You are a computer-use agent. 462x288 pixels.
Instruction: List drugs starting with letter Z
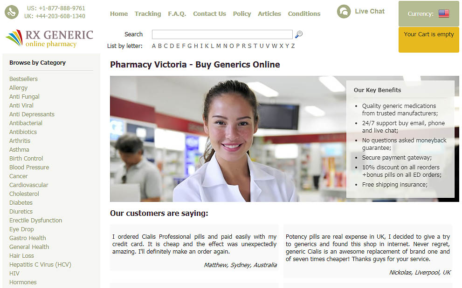pyautogui.click(x=293, y=46)
